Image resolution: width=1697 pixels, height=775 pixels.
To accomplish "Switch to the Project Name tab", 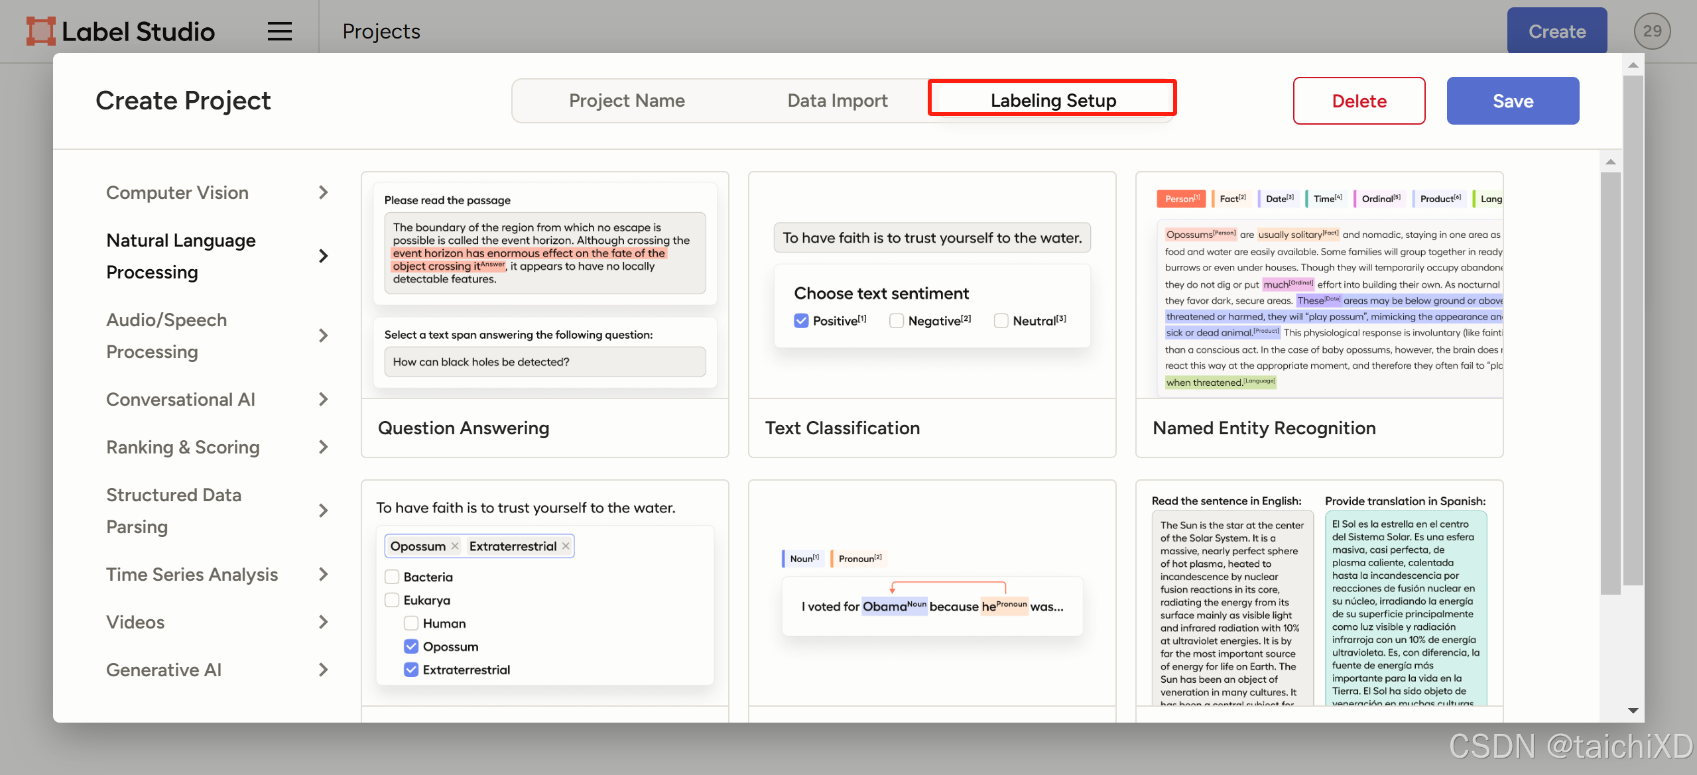I will click(x=627, y=101).
